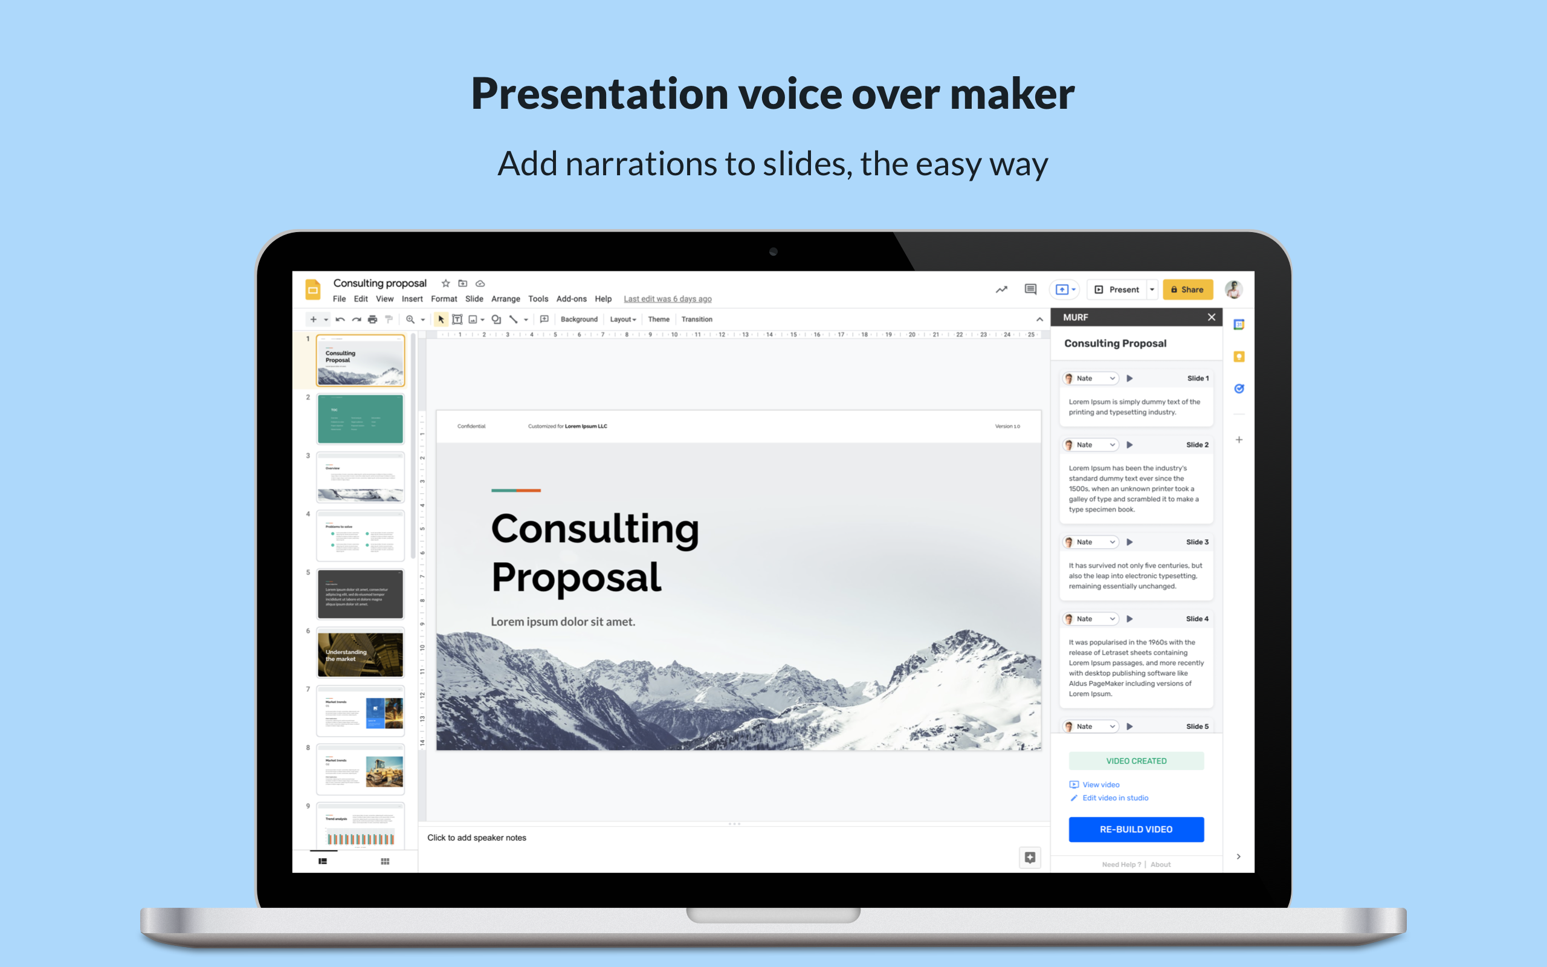Screen dimensions: 1547x967
Task: Select the filmstrip view icon bottom toolbar
Action: pyautogui.click(x=322, y=860)
